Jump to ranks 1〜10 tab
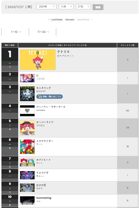The height and width of the screenshot is (208, 139). (15, 32)
